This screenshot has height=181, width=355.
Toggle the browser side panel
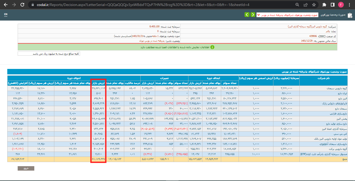pos(332,5)
